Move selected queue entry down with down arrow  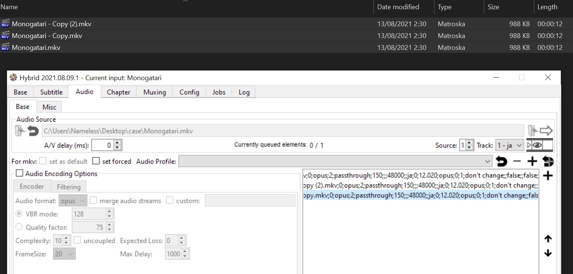tap(548, 253)
